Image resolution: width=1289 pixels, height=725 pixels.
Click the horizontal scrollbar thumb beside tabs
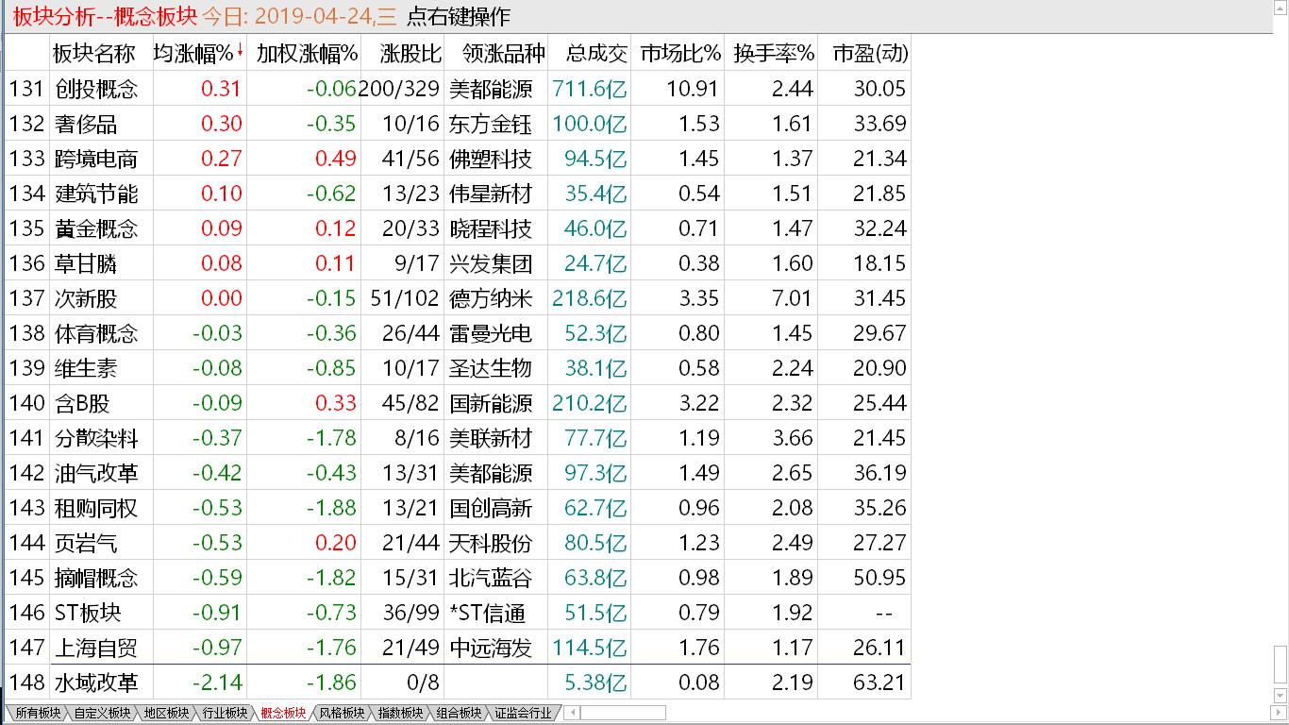(623, 713)
